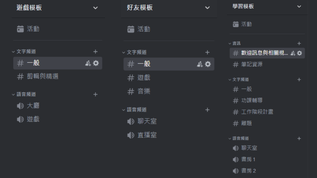Screen dimensions: 317x178
Task: Click invite icon for 一般 in 遊戲模板
Action: pyautogui.click(x=88, y=63)
